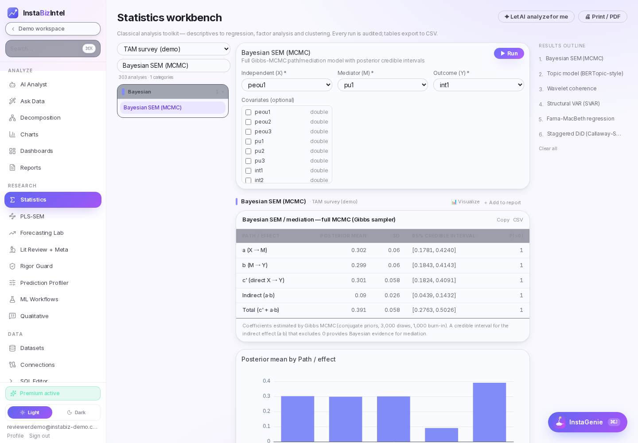Open Rigor Guard shield icon
The image size is (638, 443).
[x=12, y=266]
